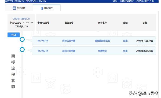The image size is (161, 98).
Task: Click the date 2019年09月29日
Action: click(145, 51)
